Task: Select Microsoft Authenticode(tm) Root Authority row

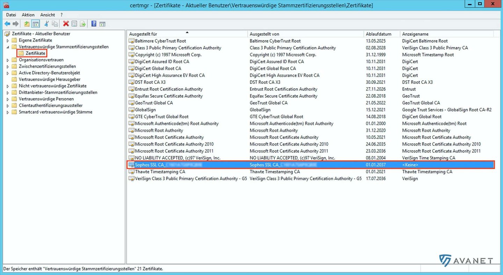Action: coord(311,124)
